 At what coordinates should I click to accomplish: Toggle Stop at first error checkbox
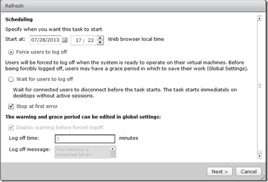11,107
